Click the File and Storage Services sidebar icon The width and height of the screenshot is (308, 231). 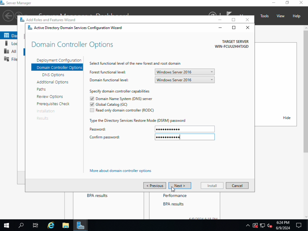pyautogui.click(x=6, y=59)
